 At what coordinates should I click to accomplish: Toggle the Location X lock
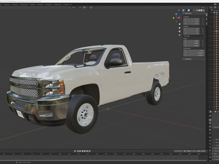pyautogui.click(x=203, y=19)
